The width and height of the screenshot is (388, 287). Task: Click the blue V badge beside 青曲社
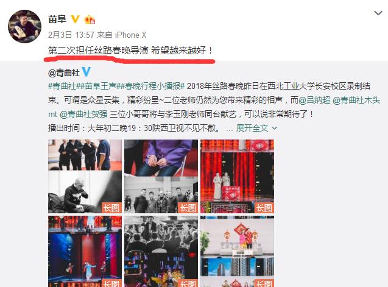(x=86, y=72)
